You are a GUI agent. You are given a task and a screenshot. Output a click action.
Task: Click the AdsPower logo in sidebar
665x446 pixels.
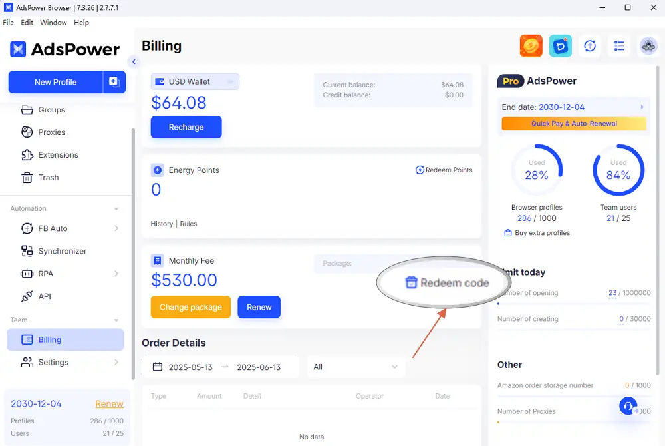point(65,49)
